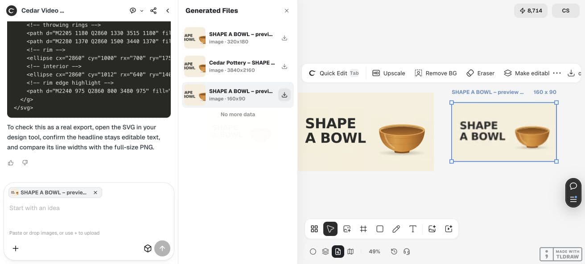Download the 160x90 SHAPE A BOWL preview
Image resolution: width=585 pixels, height=264 pixels.
284,95
